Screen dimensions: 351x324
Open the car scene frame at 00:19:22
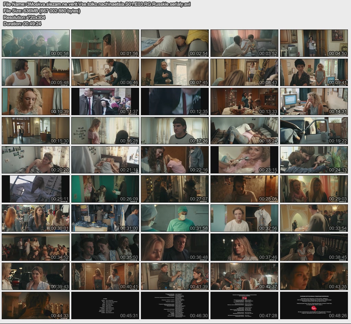tap(314, 131)
